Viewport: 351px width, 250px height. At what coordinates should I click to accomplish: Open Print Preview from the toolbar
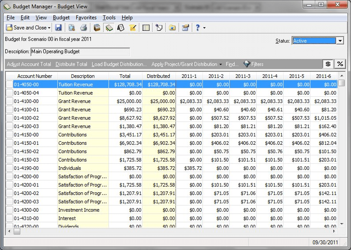pyautogui.click(x=72, y=28)
